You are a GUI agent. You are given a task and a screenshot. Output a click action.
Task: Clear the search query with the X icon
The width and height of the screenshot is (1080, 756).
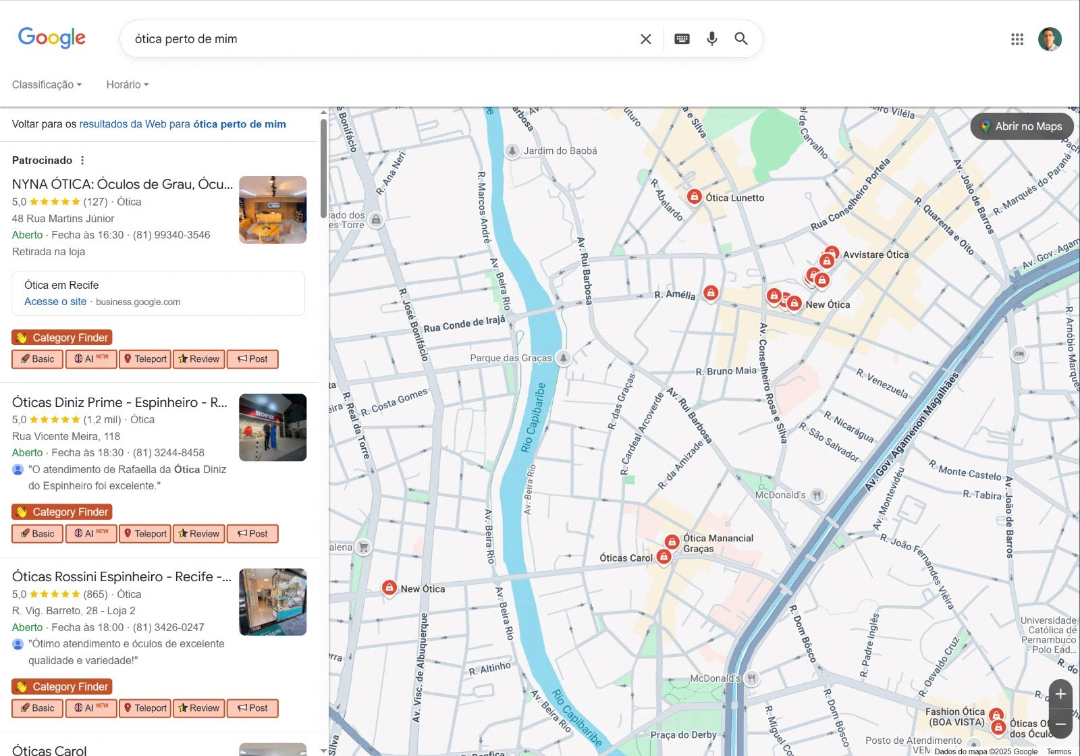645,38
